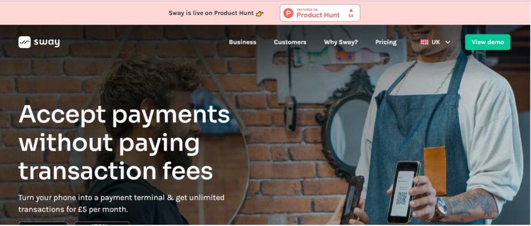The image size is (531, 226).
Task: Open the UK country selector label
Action: 436,42
